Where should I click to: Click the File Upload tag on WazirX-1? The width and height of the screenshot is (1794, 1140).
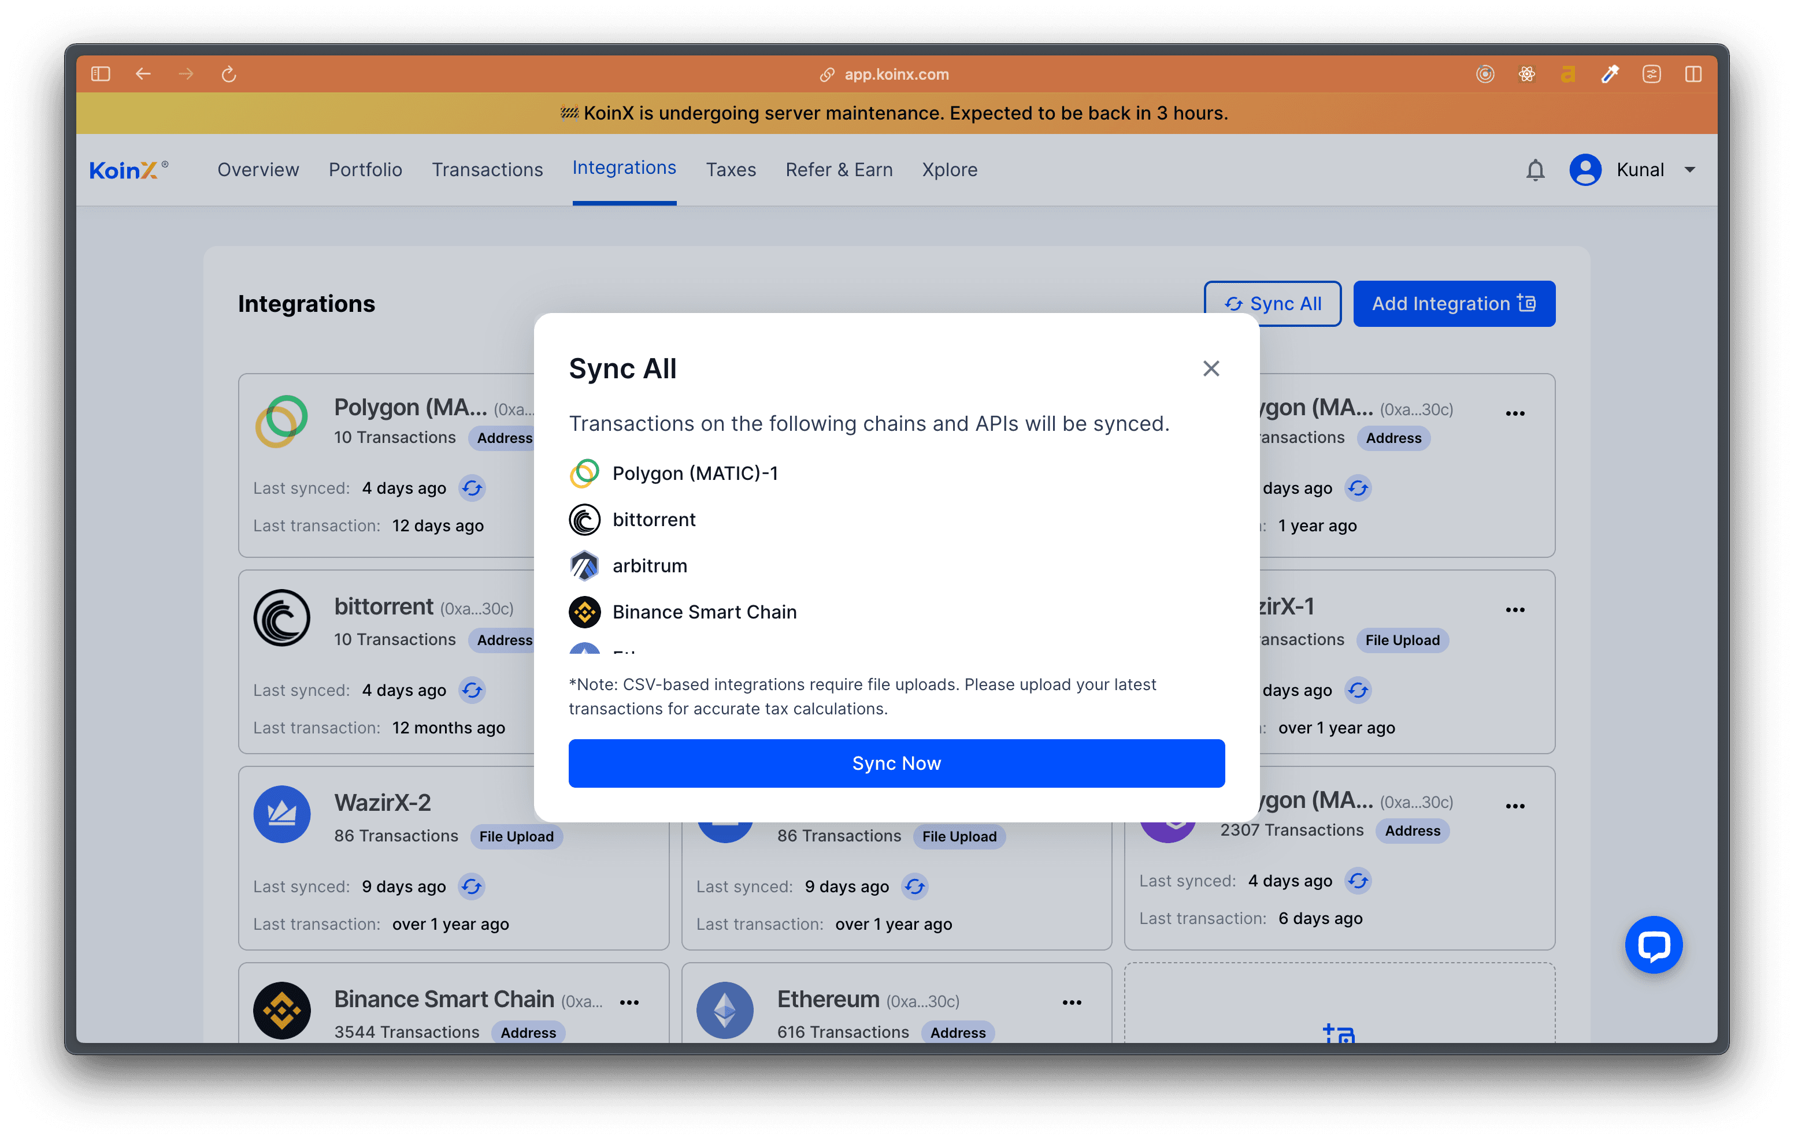click(x=1402, y=640)
